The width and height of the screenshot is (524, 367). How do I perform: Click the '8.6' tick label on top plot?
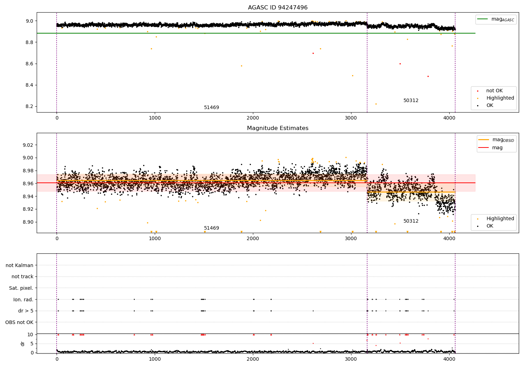click(x=30, y=64)
